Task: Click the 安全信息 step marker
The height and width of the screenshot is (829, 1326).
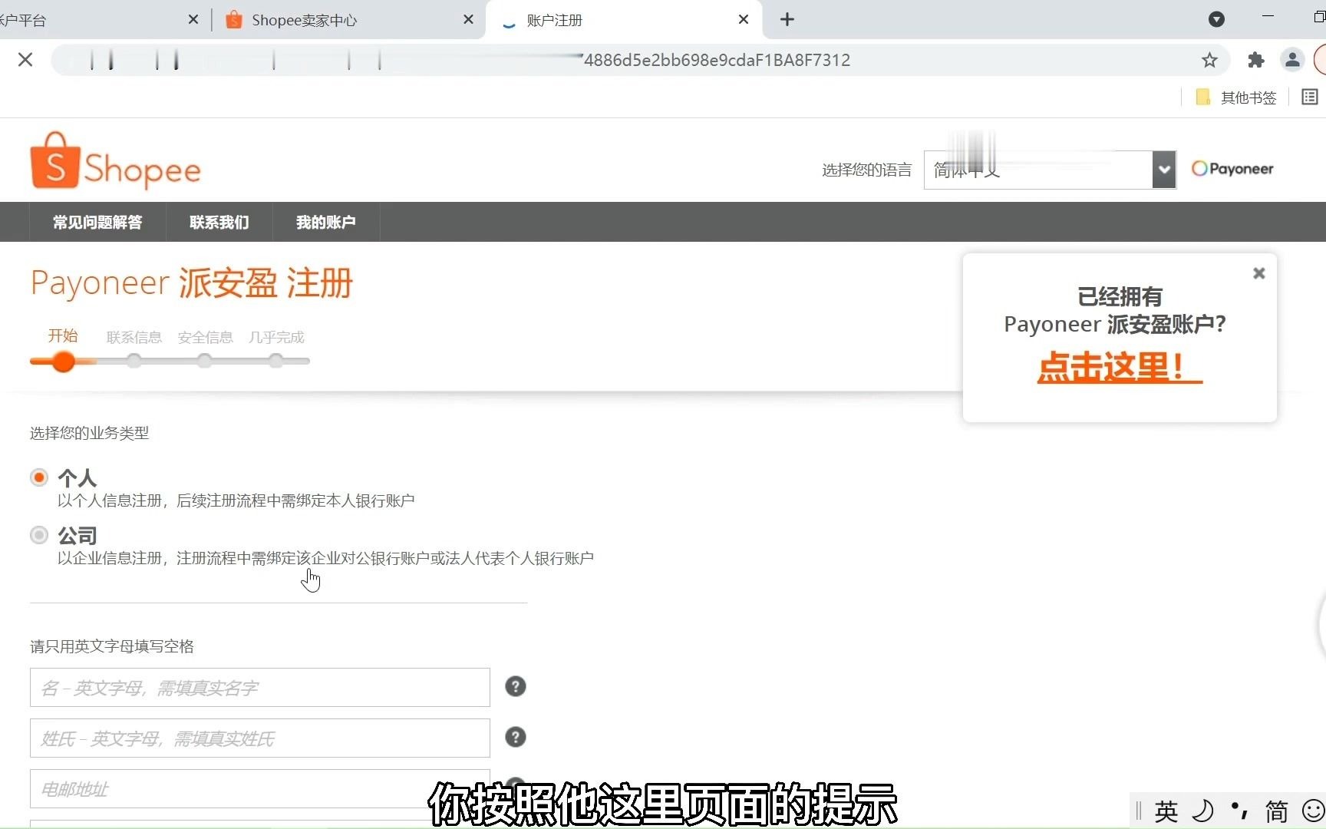Action: click(x=205, y=360)
